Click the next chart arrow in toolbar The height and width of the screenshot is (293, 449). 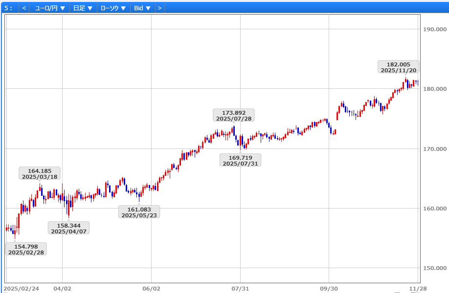tap(159, 8)
